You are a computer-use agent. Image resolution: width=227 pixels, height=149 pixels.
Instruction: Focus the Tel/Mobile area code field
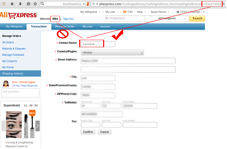pos(112,106)
